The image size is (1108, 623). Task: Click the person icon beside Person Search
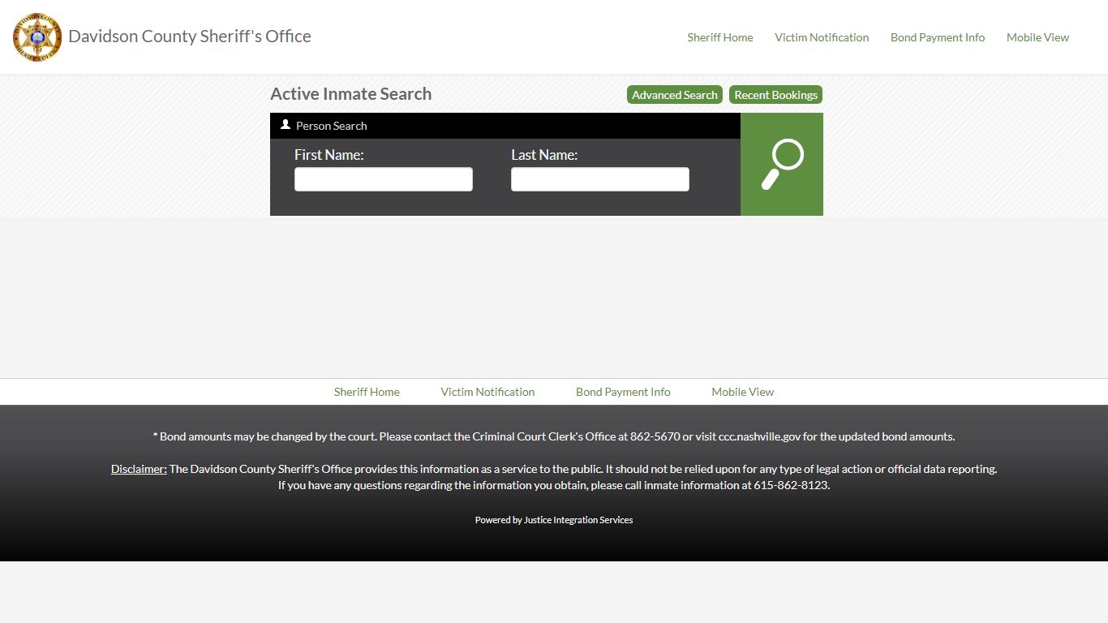click(x=286, y=125)
